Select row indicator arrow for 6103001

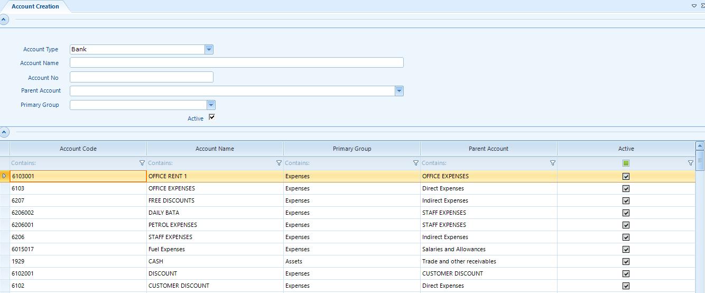click(x=5, y=176)
